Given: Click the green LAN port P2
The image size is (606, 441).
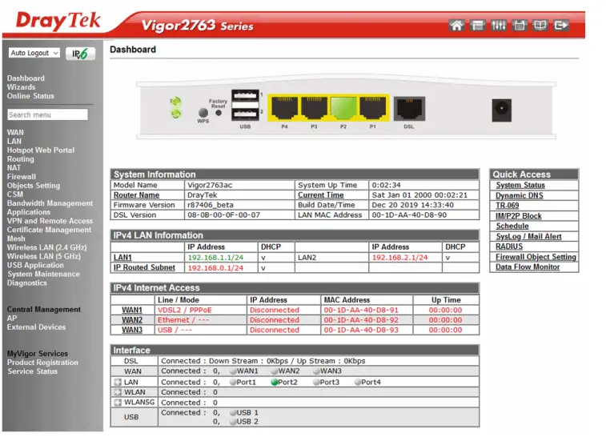Looking at the screenshot, I should tap(343, 107).
